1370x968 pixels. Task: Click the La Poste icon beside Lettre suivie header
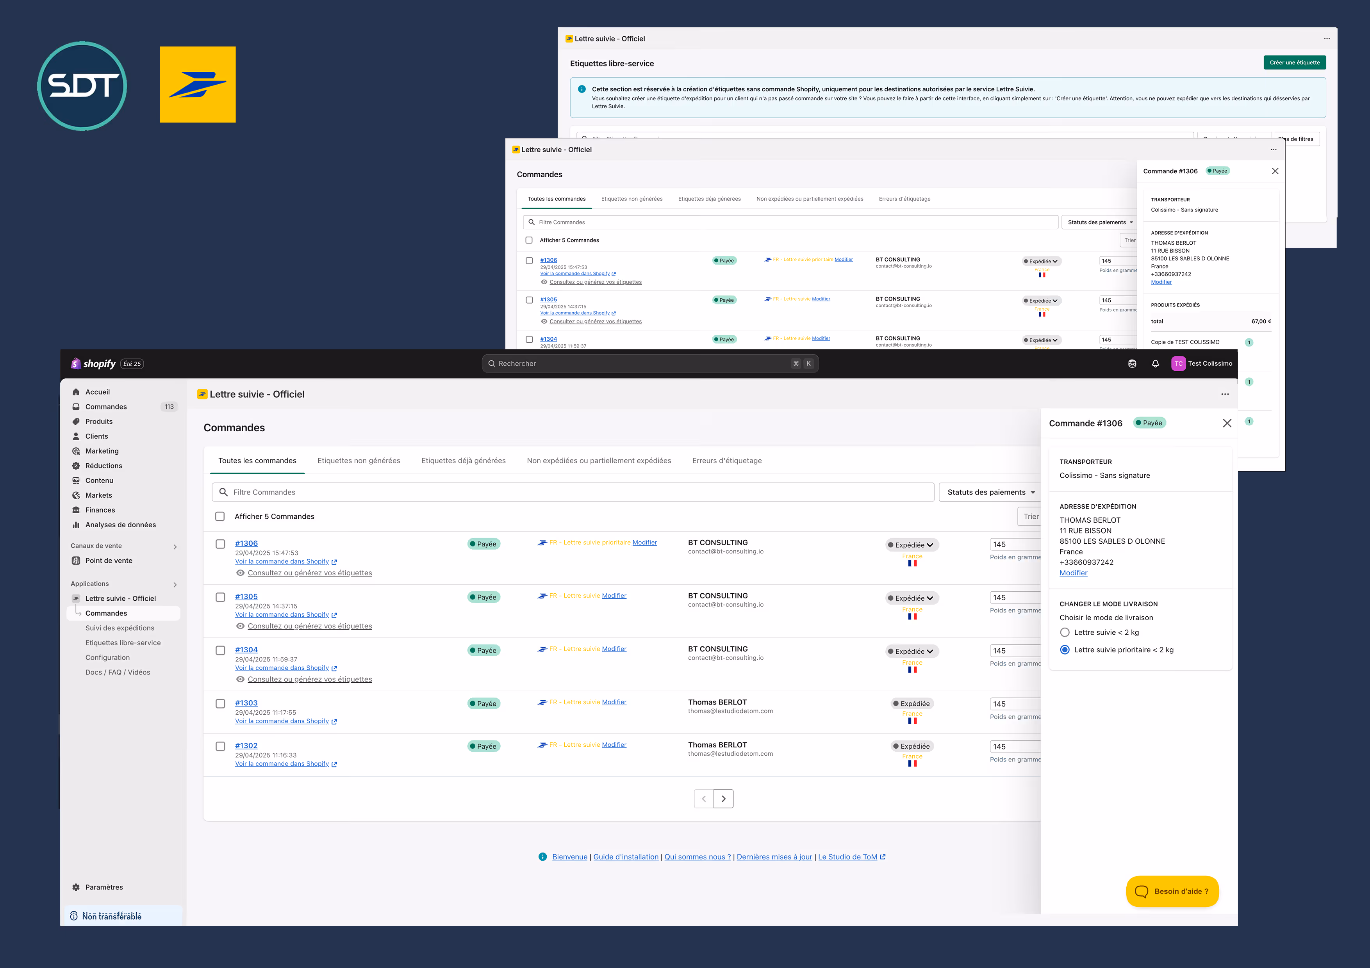point(203,394)
